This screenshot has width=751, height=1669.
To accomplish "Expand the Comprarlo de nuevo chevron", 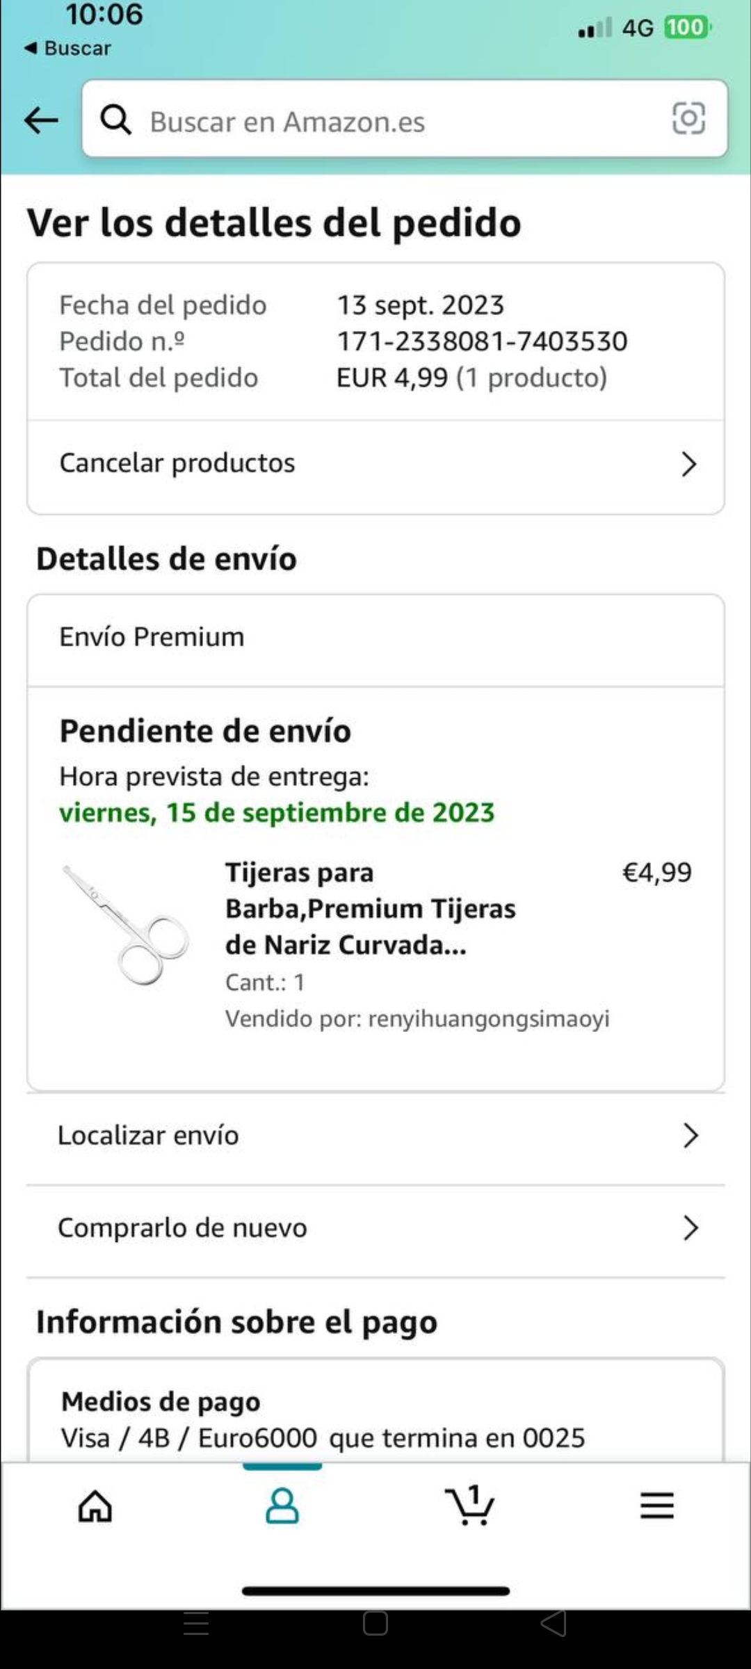I will click(690, 1228).
